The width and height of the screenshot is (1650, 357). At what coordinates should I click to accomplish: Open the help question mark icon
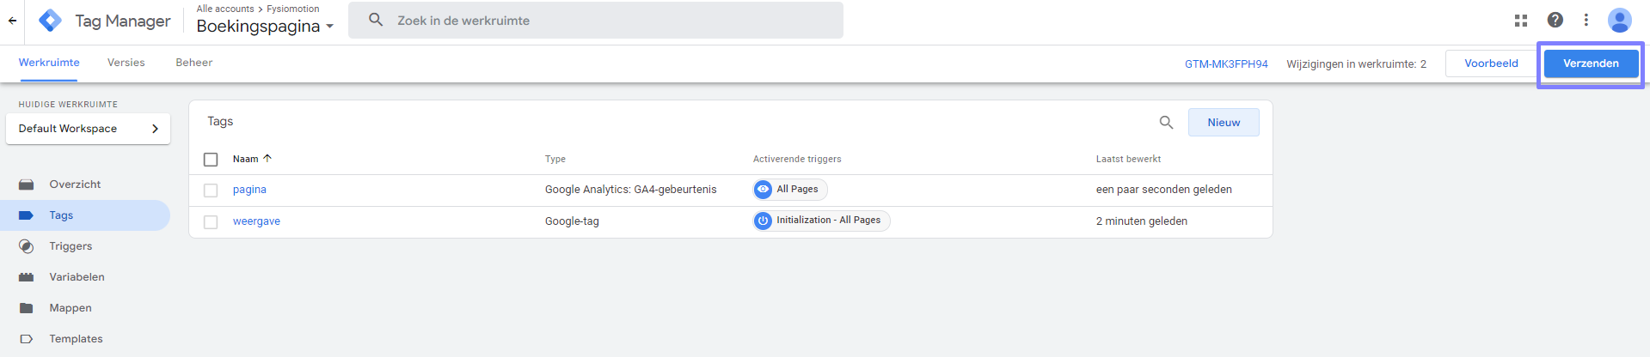point(1555,20)
